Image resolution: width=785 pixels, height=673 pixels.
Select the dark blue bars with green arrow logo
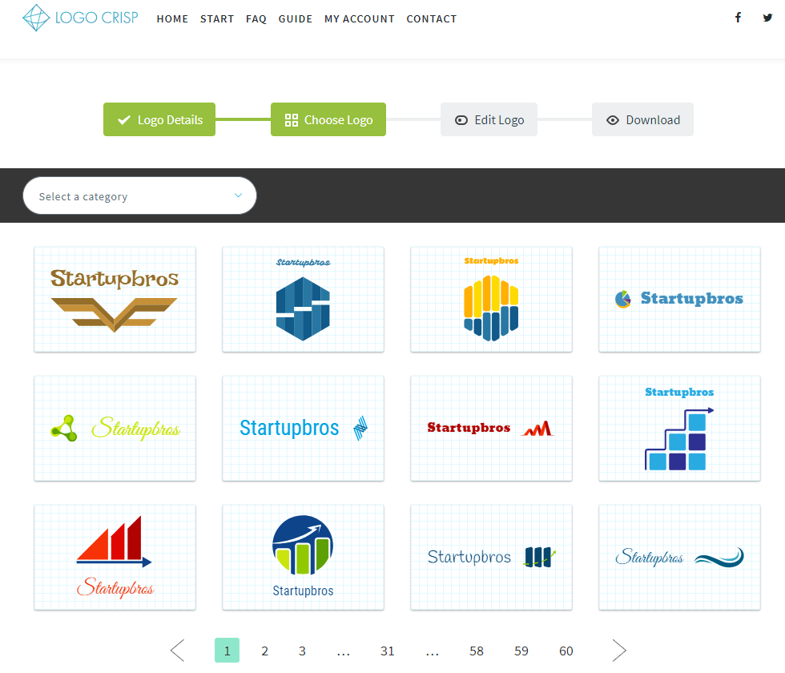491,558
